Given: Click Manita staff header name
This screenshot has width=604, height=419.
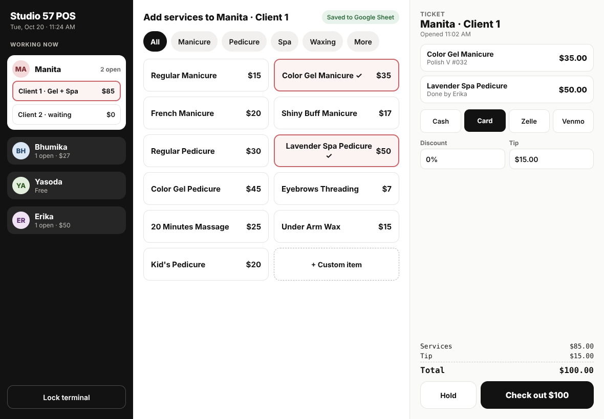Looking at the screenshot, I should click(x=48, y=69).
